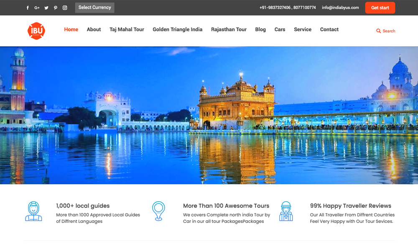Expand the Taj Mahal Tour menu

[127, 30]
